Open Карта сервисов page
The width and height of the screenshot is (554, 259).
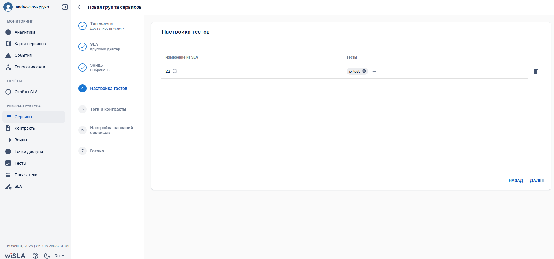click(x=30, y=44)
